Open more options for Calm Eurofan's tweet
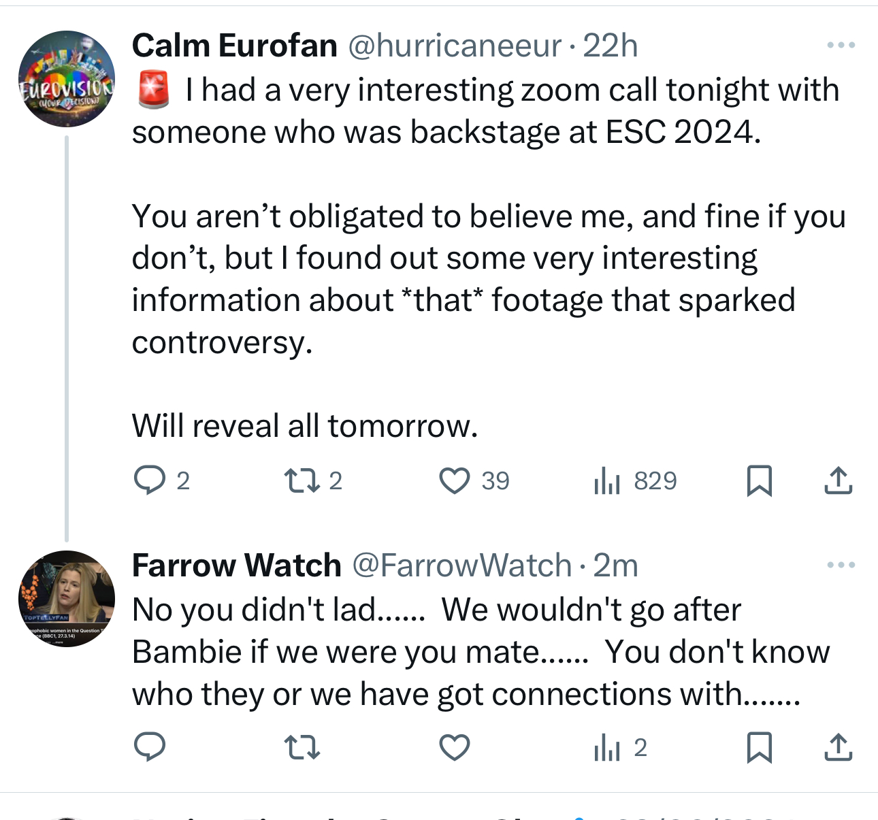Screen dimensions: 878x820 click(841, 46)
